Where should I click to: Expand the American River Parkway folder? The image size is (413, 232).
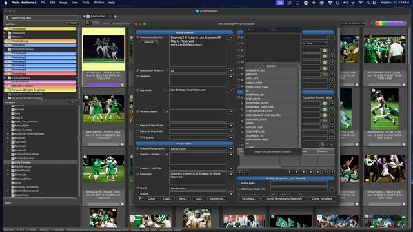[x=8, y=134]
